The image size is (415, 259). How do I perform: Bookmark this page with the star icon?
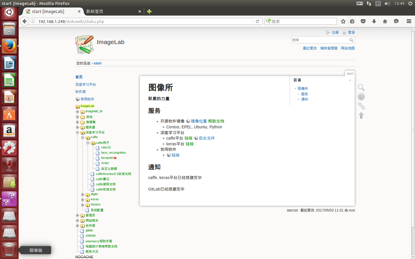click(343, 21)
